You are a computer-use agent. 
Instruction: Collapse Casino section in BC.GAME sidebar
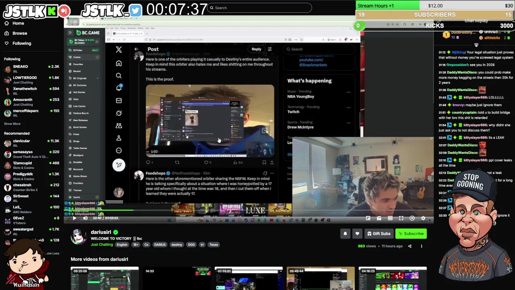97,57
